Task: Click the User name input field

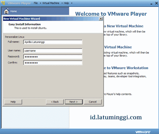Action: point(53,51)
